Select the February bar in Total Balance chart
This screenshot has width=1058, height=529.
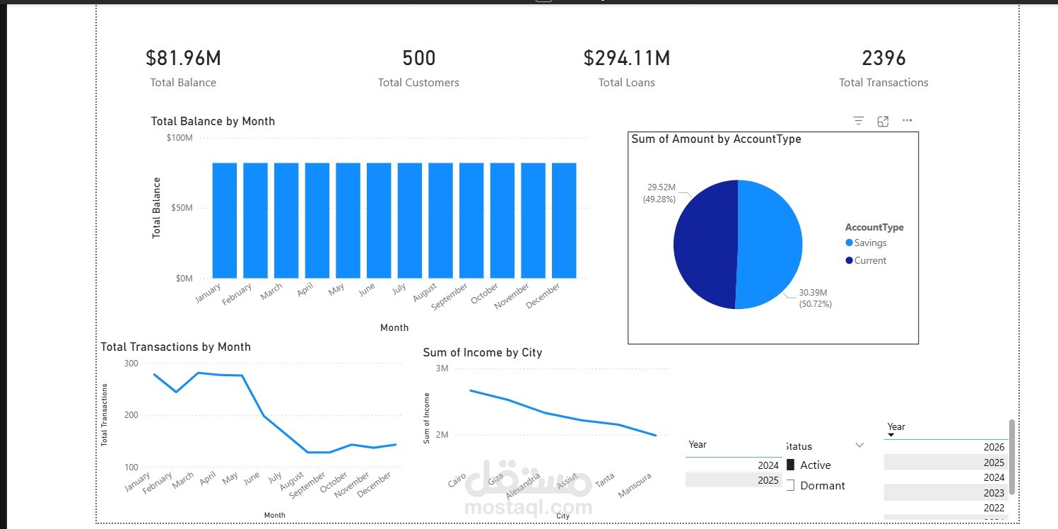(255, 221)
